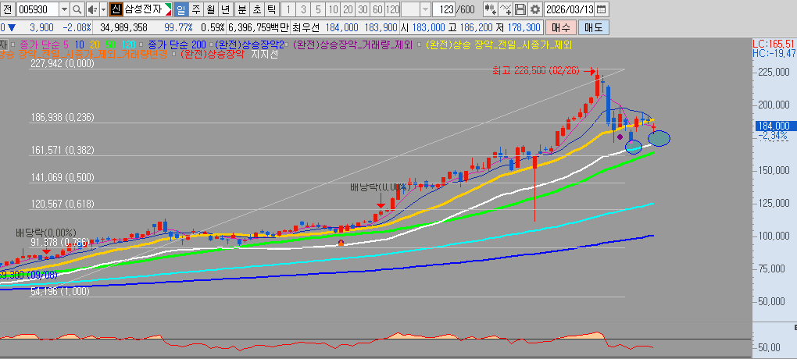This screenshot has width=797, height=359.
Task: Click the 종가 단순 200 legend label
Action: pos(176,44)
